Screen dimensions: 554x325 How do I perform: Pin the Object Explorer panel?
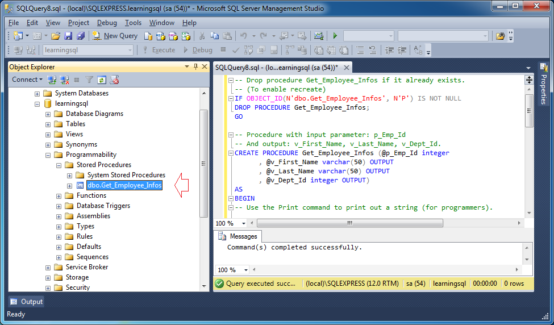click(x=195, y=66)
